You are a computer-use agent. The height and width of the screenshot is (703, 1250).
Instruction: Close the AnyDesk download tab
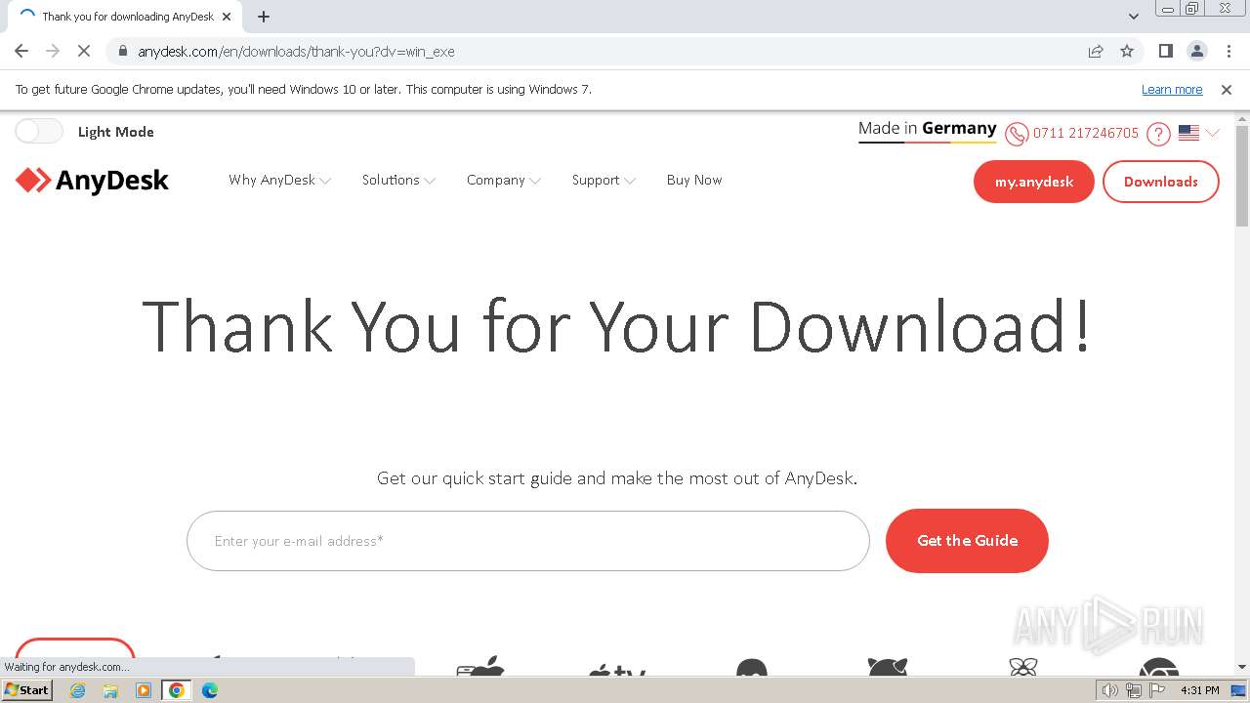[x=228, y=17]
